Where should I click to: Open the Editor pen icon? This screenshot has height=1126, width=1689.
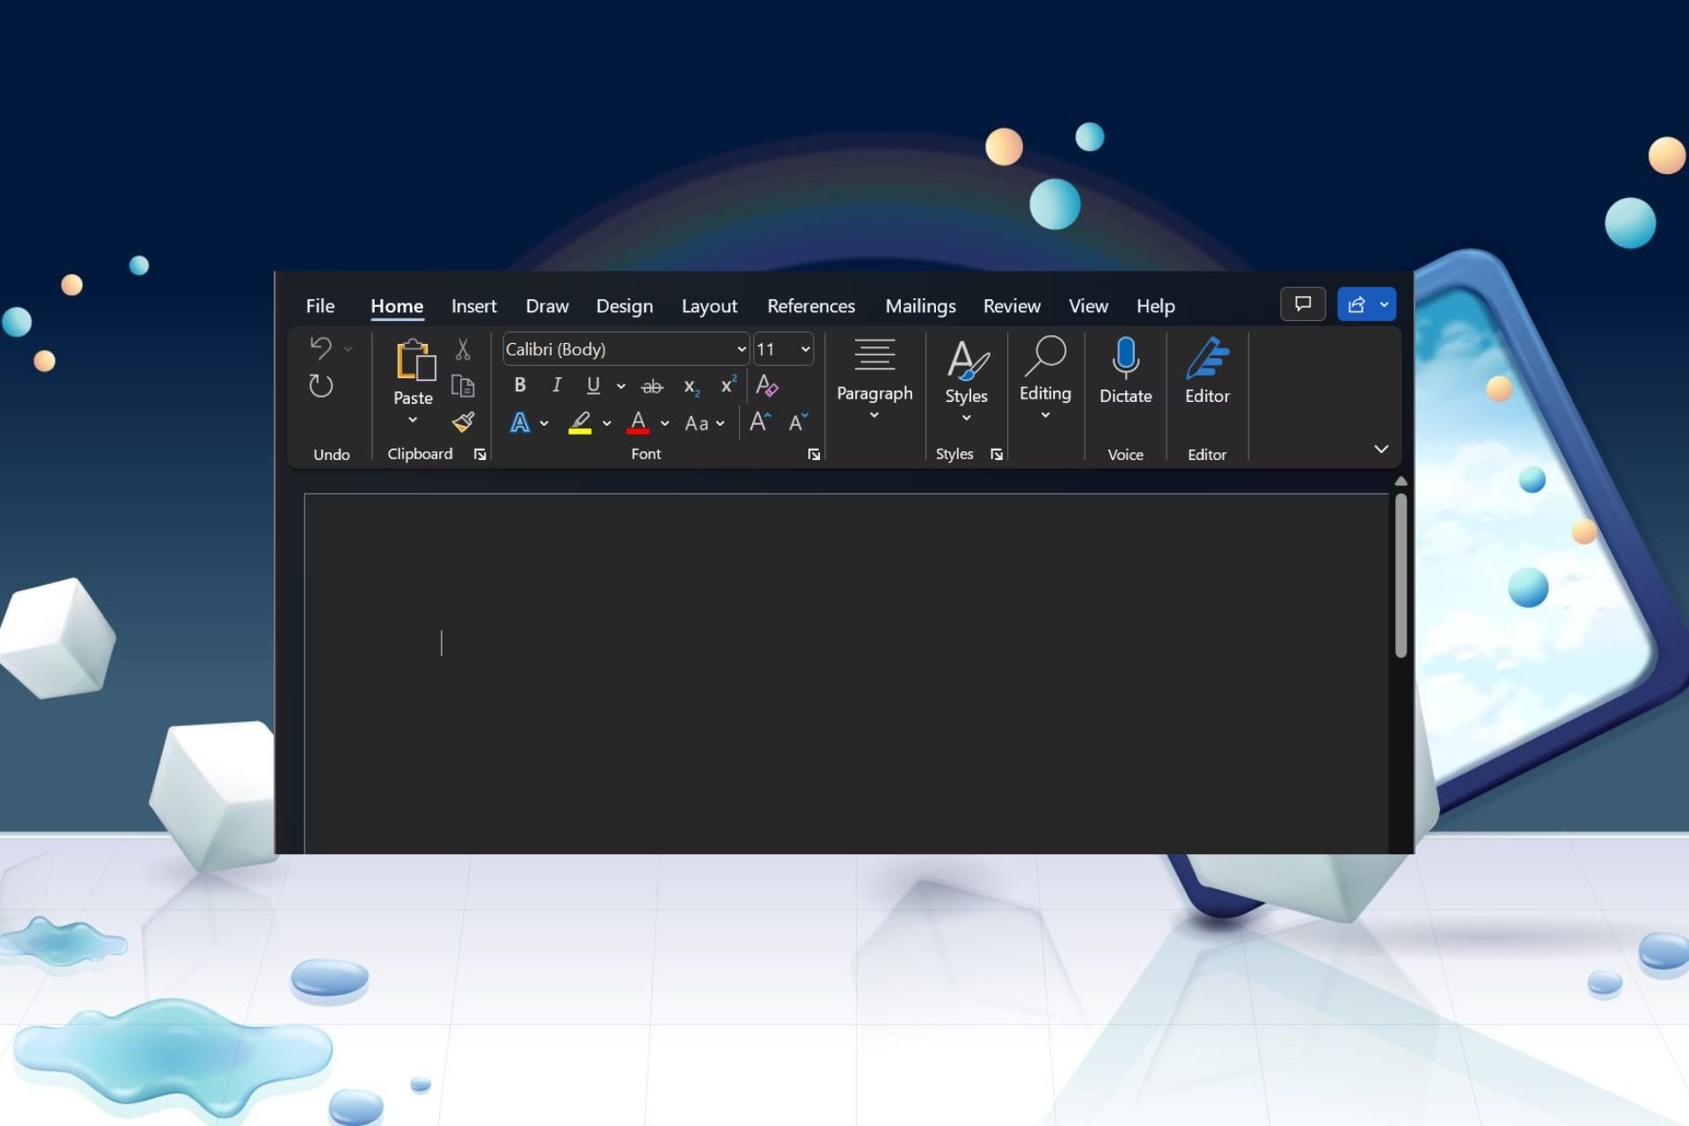pyautogui.click(x=1207, y=358)
